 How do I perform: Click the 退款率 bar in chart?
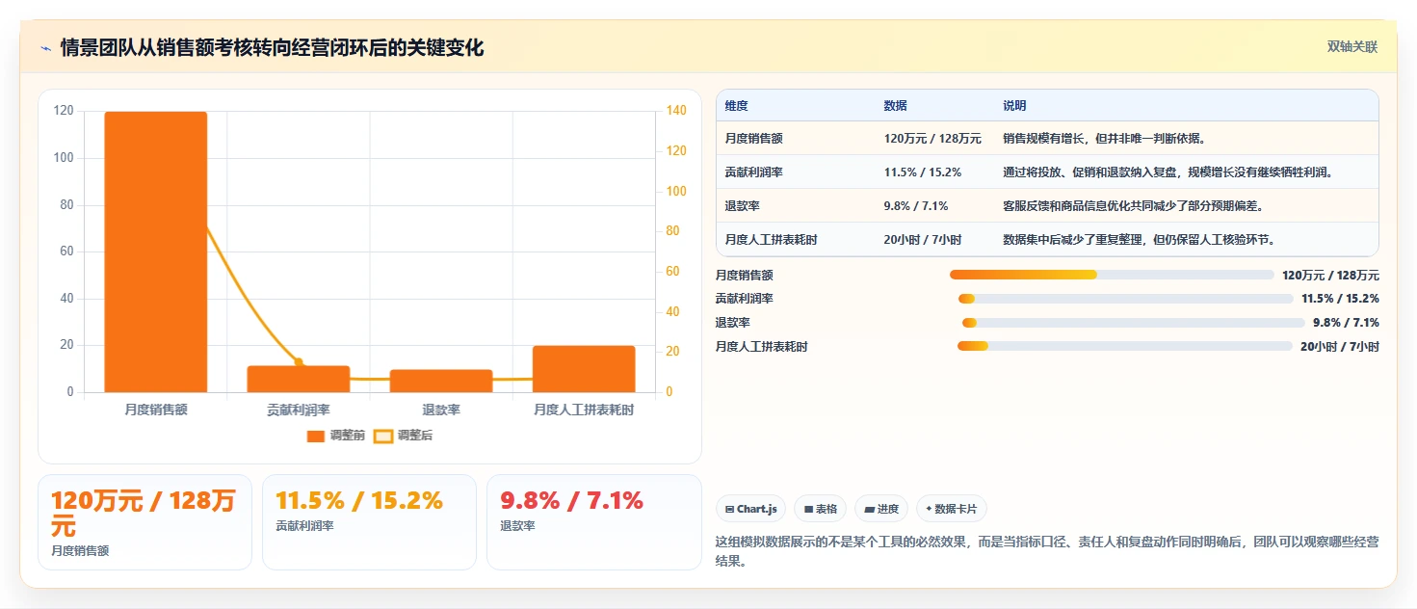click(x=441, y=381)
